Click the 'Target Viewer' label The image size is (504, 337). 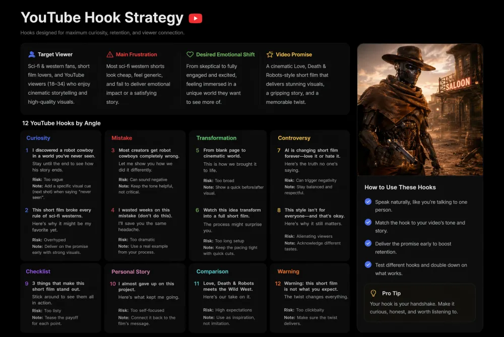(x=55, y=54)
